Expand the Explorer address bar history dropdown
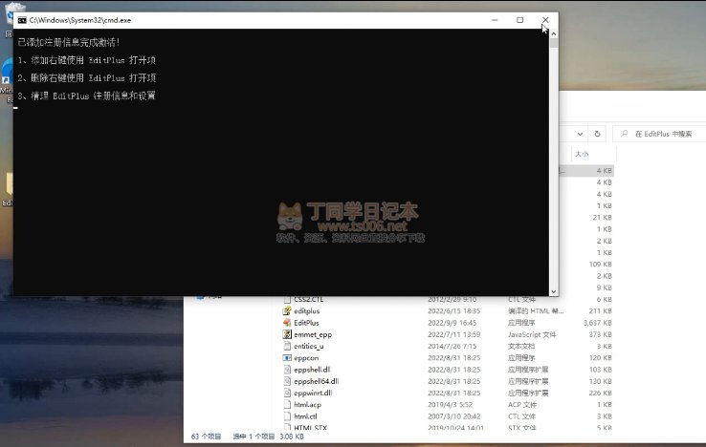 point(580,134)
